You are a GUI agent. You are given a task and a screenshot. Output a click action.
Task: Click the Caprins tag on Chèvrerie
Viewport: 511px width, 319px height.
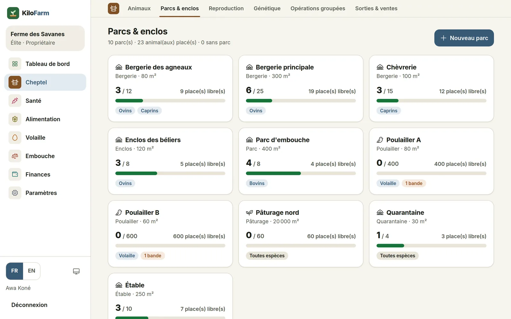click(389, 111)
